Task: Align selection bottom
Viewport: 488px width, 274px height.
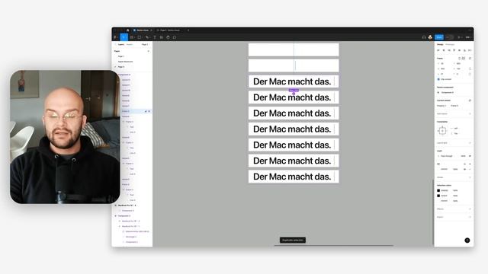Action: (x=464, y=50)
